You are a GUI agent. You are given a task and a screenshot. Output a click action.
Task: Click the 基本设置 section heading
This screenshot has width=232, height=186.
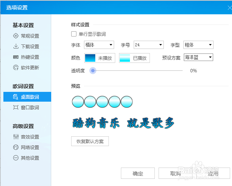23,25
